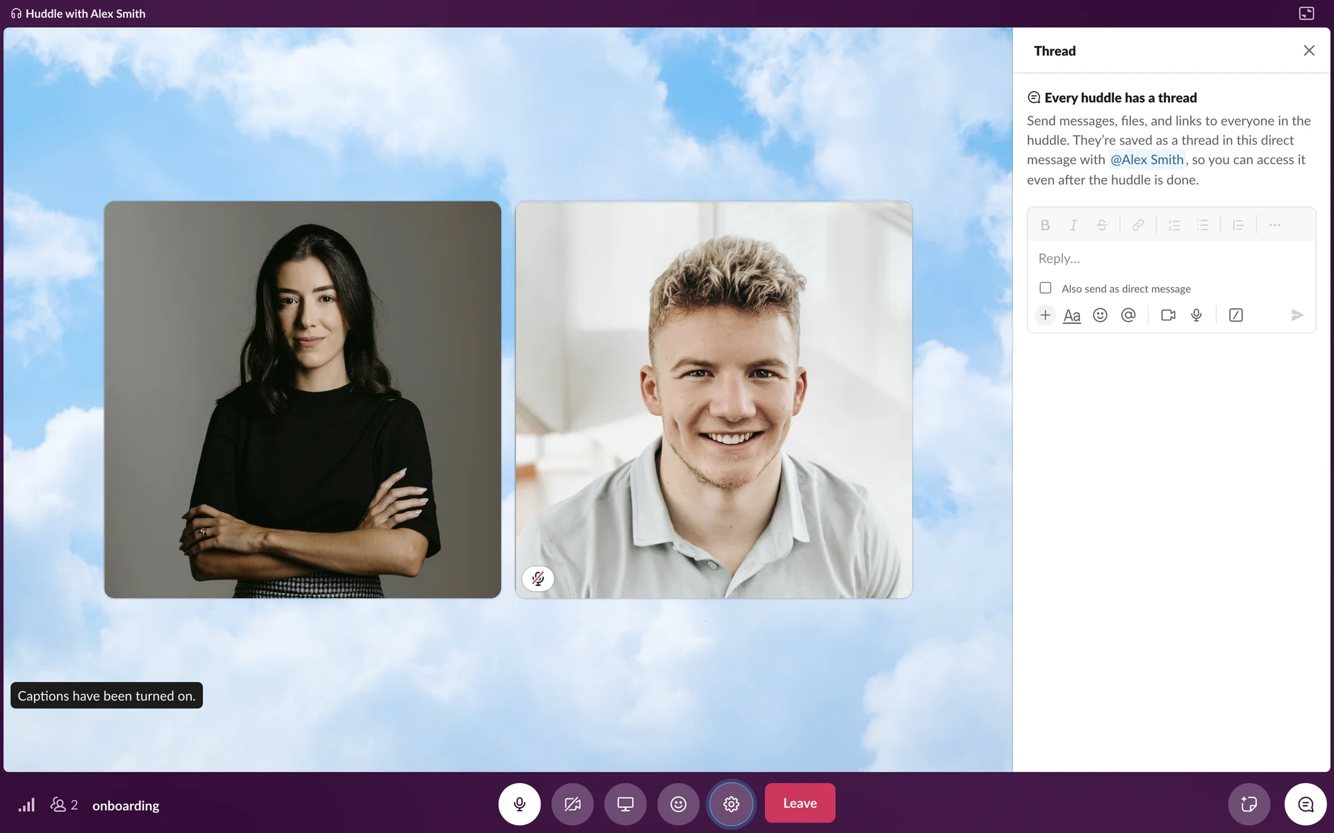1334x833 pixels.
Task: Open emoji reactions in the huddle toolbar
Action: pos(678,804)
